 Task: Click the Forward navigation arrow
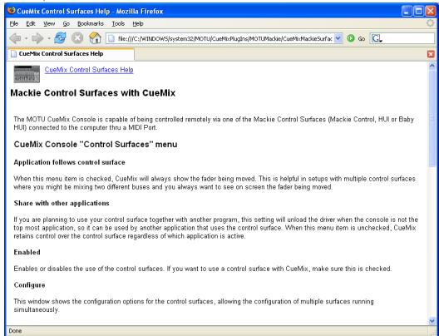(37, 38)
